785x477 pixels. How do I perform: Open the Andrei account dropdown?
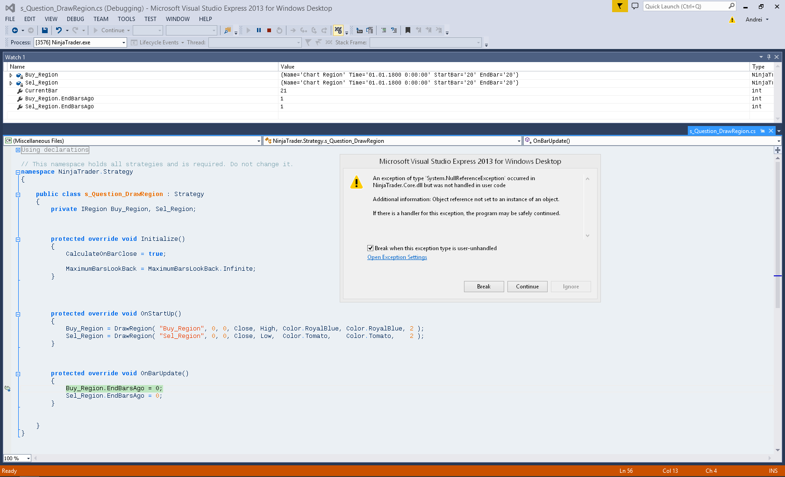pyautogui.click(x=757, y=20)
